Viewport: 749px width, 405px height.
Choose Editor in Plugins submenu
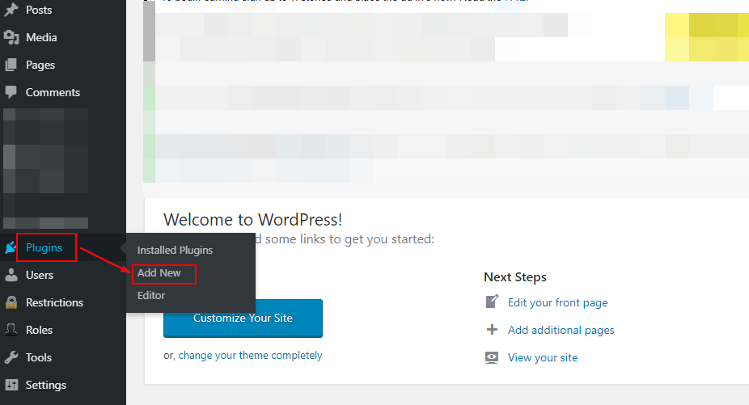(x=151, y=295)
